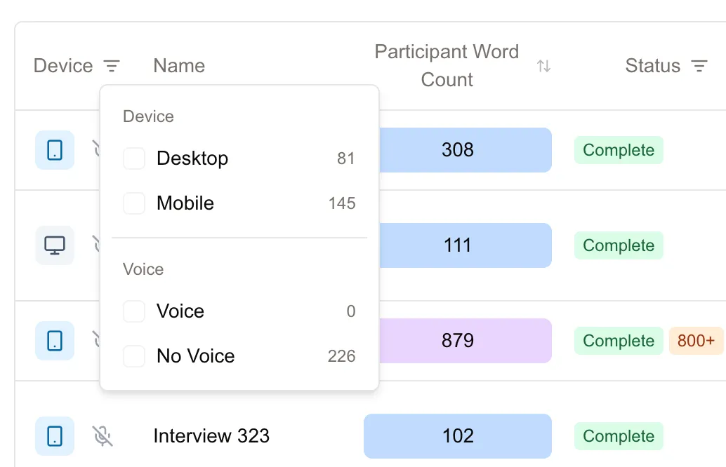
Task: Click muted microphone icon for Interview 323
Action: click(x=103, y=435)
